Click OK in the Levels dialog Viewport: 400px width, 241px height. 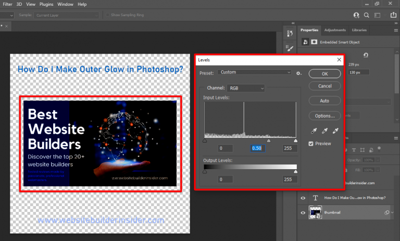[x=324, y=73]
